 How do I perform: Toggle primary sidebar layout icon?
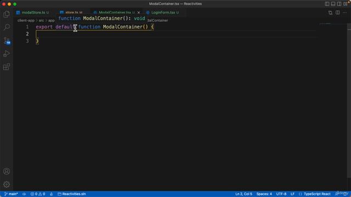click(x=327, y=4)
